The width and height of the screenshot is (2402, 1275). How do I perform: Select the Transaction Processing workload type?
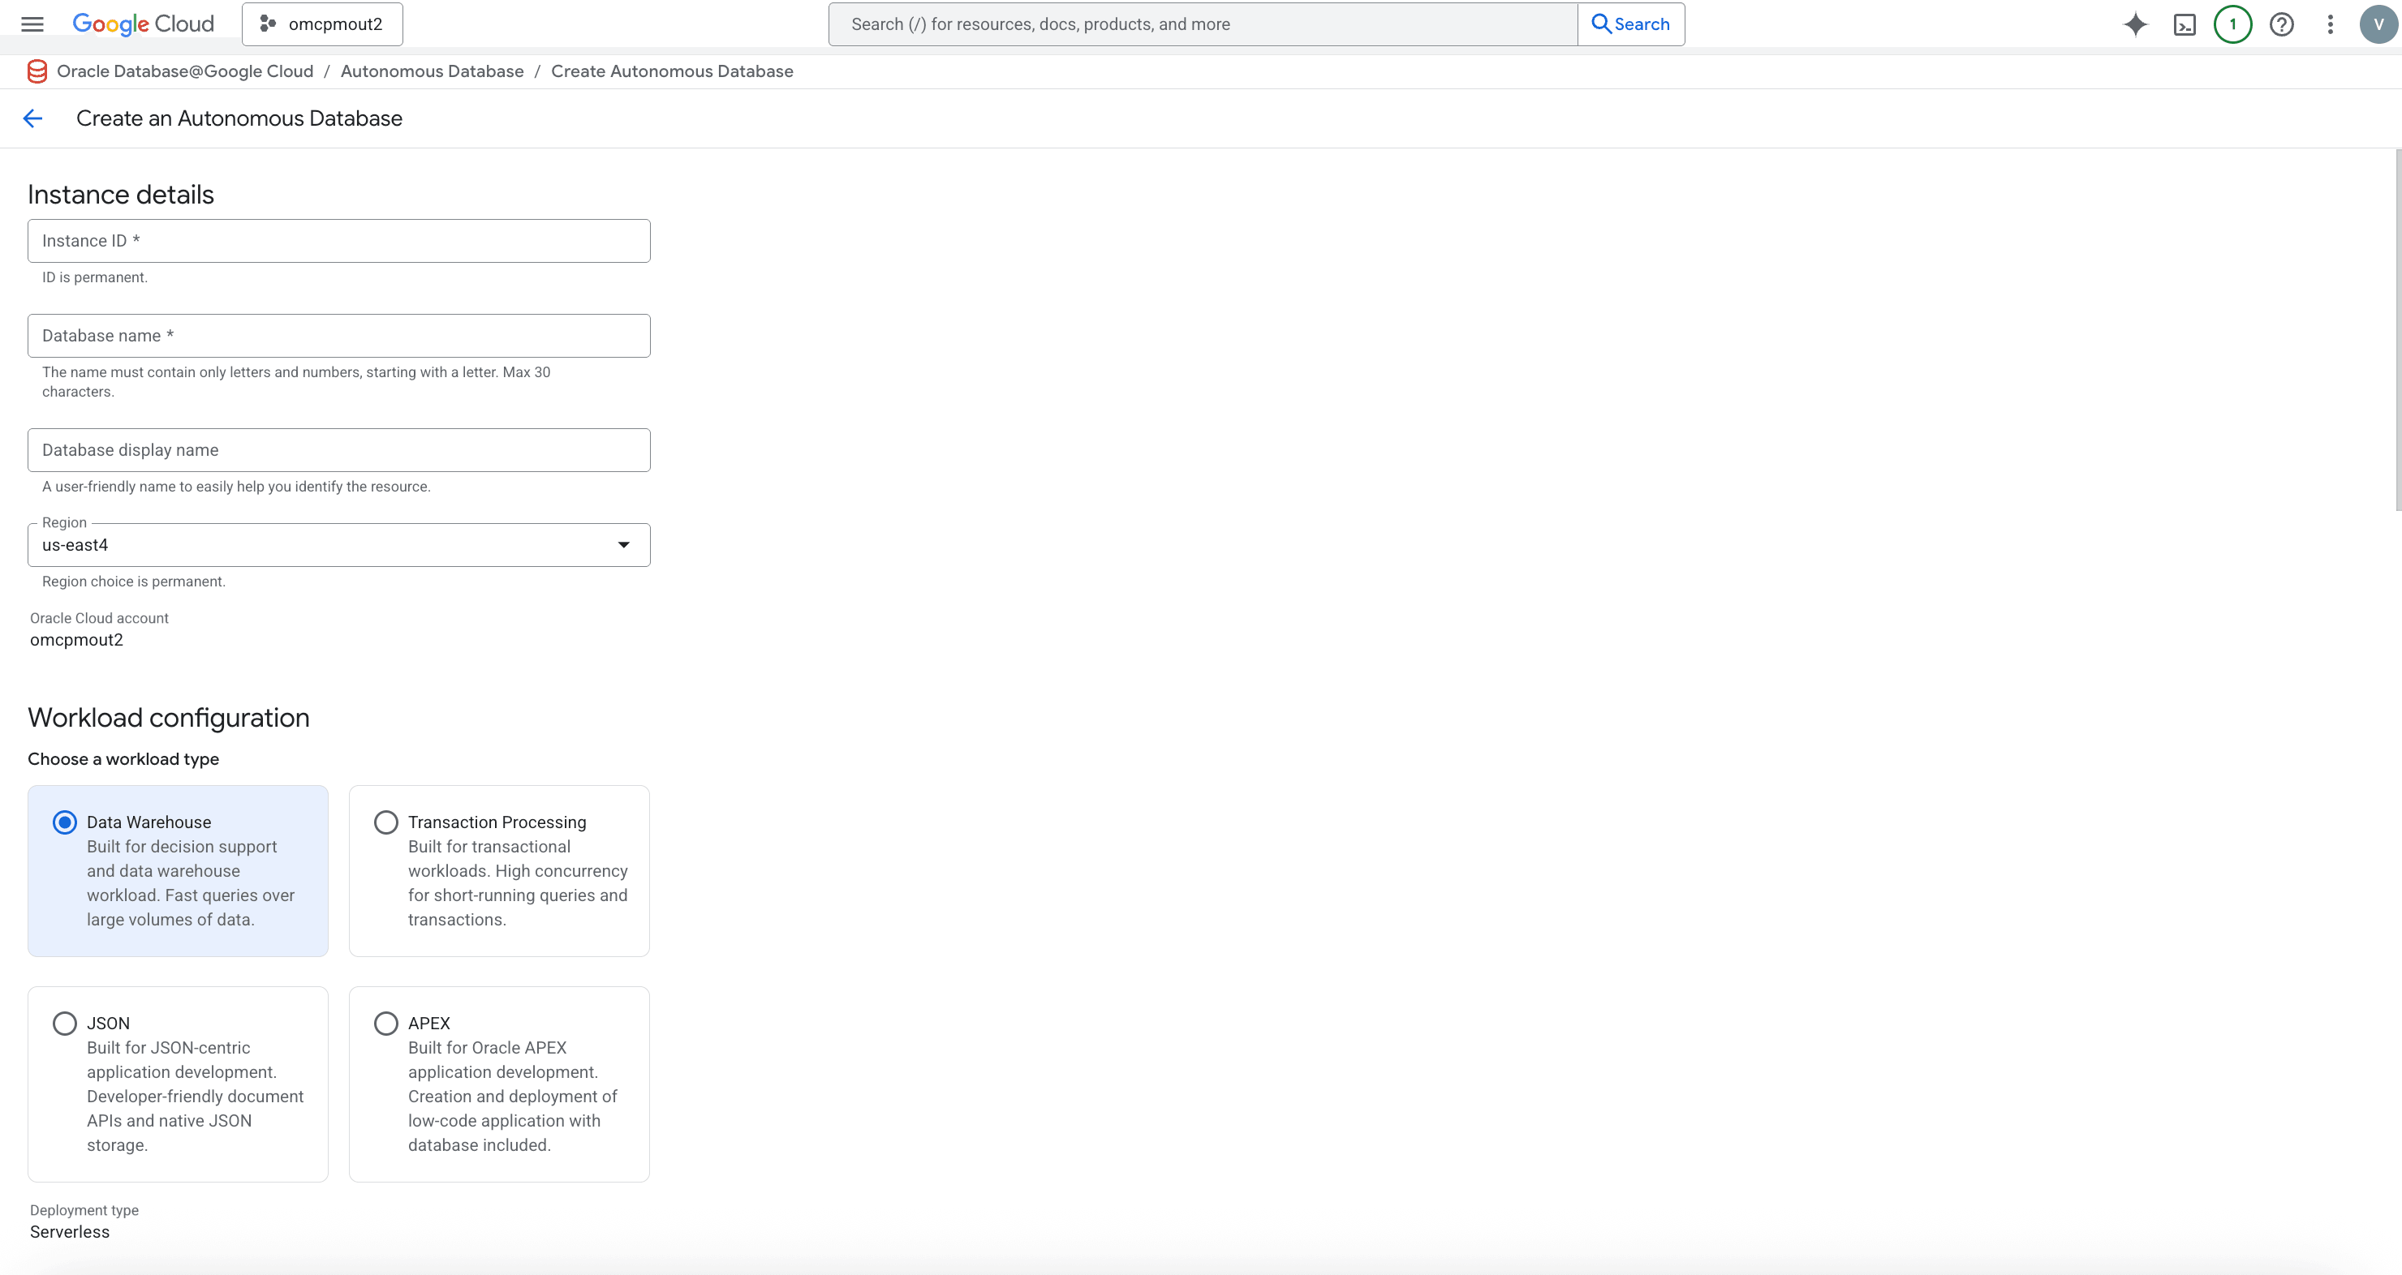[384, 821]
